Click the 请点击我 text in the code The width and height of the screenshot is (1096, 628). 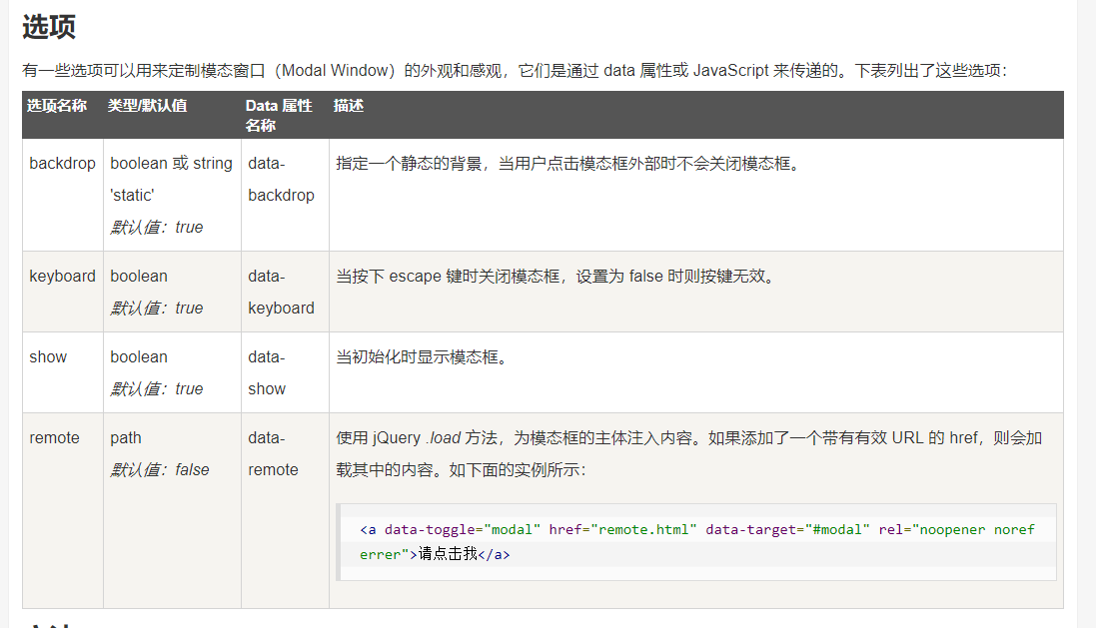click(x=448, y=554)
